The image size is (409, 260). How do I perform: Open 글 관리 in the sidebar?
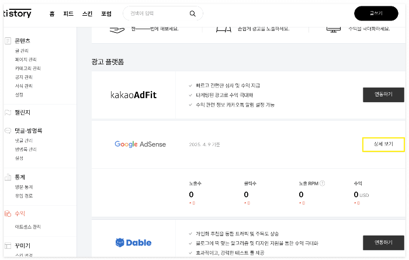[x=22, y=51]
